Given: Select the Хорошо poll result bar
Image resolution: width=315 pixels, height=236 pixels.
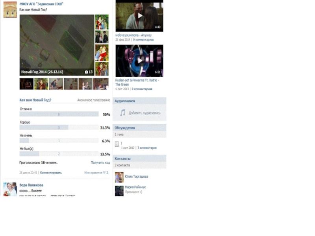Looking at the screenshot, I should [59, 127].
